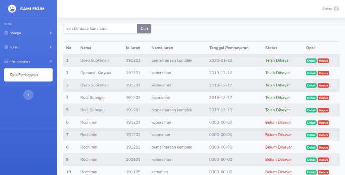The width and height of the screenshot is (345, 175).
Task: Click Hapus for row 6 Rochimin
Action: tap(323, 123)
